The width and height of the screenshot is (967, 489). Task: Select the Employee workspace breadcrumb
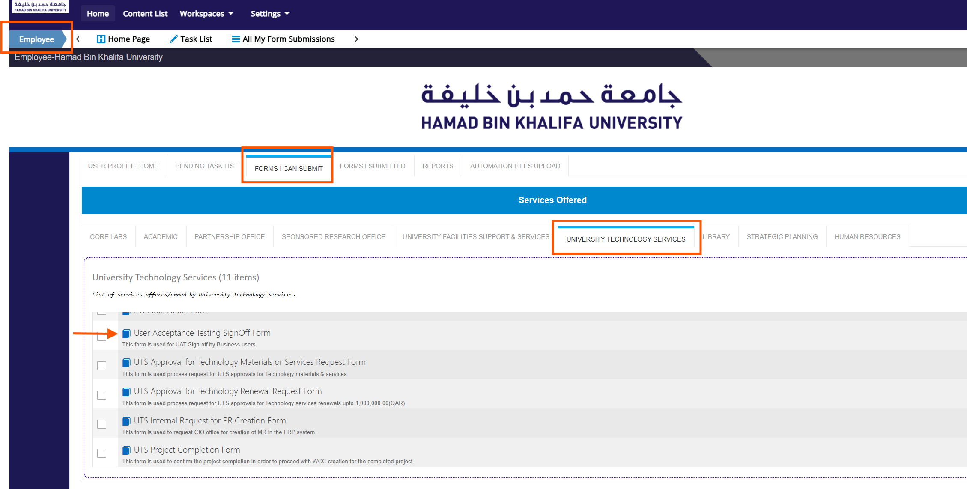[x=37, y=39]
